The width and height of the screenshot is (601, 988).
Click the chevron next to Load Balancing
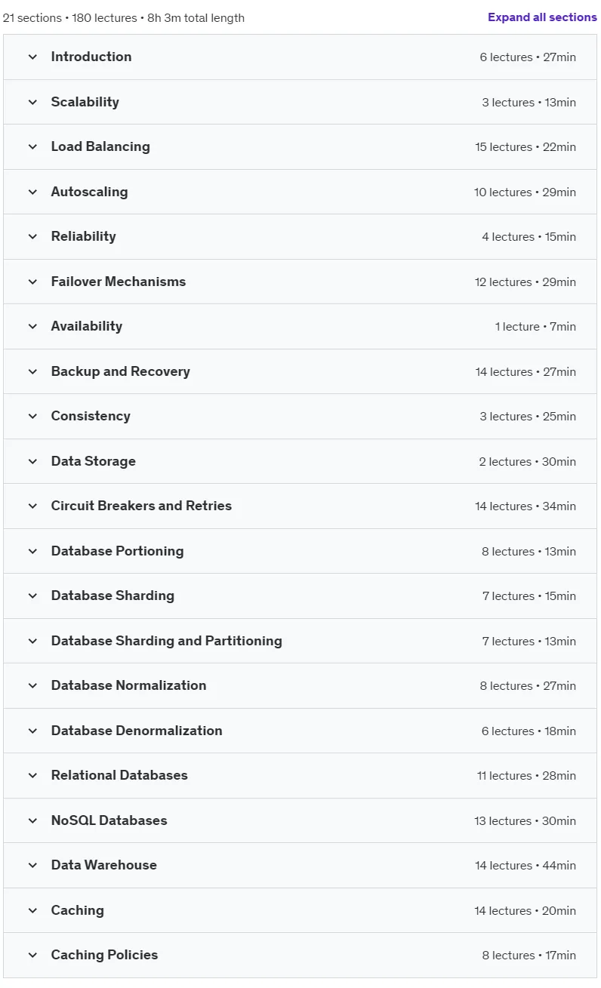click(x=32, y=146)
